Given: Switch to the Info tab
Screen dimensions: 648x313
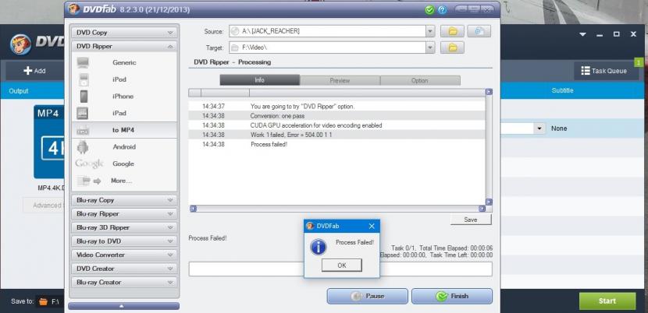Looking at the screenshot, I should 259,80.
